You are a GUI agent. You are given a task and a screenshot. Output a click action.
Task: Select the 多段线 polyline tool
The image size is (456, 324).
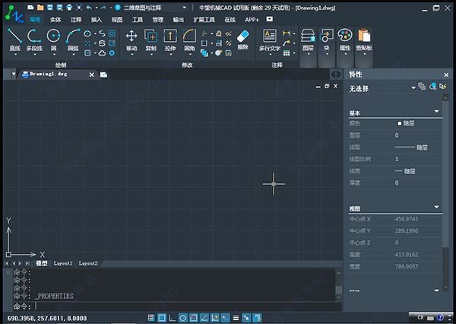click(x=34, y=40)
